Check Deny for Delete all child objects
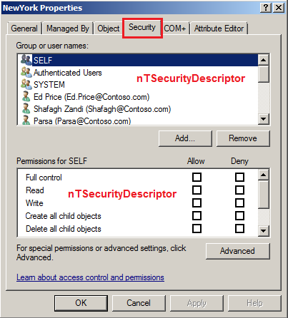 coord(239,229)
